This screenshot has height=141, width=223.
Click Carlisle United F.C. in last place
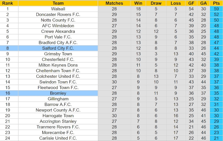pyautogui.click(x=58, y=138)
